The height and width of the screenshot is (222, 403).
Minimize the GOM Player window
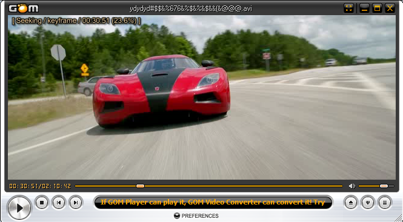364,8
